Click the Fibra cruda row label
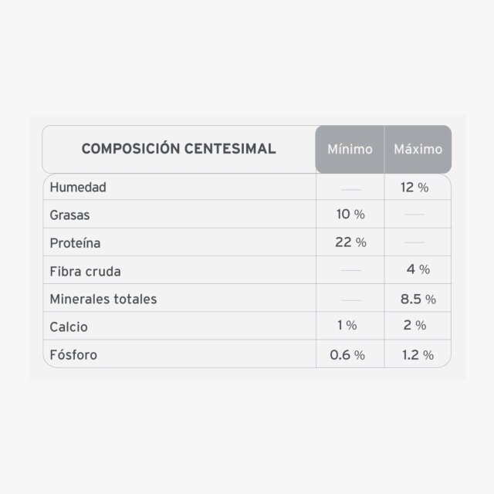 tap(85, 271)
